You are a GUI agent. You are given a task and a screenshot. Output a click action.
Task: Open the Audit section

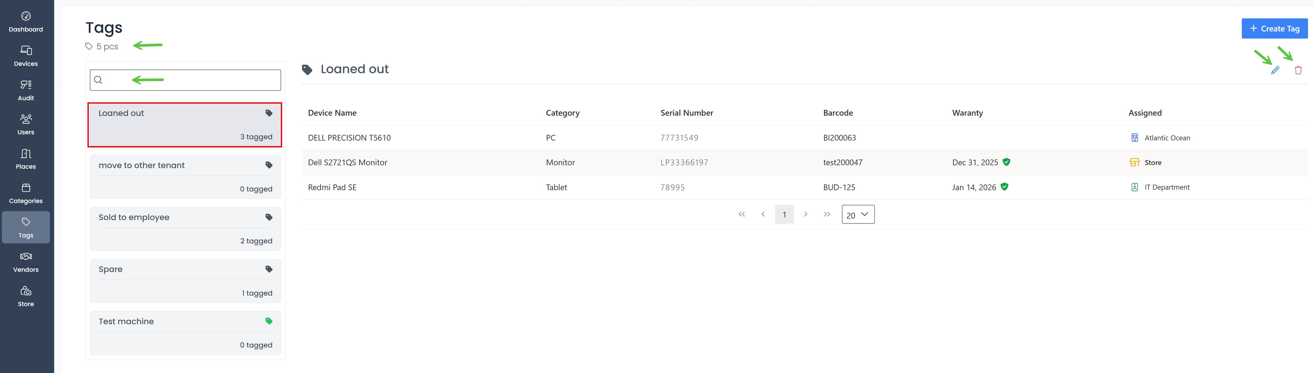26,90
